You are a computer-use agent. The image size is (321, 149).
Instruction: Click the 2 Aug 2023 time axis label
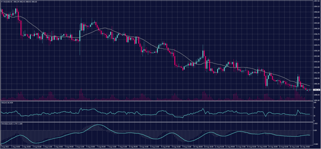[x=5, y=146]
